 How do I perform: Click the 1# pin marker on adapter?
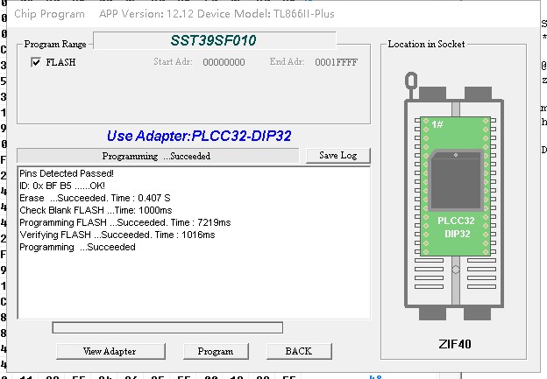pyautogui.click(x=437, y=125)
